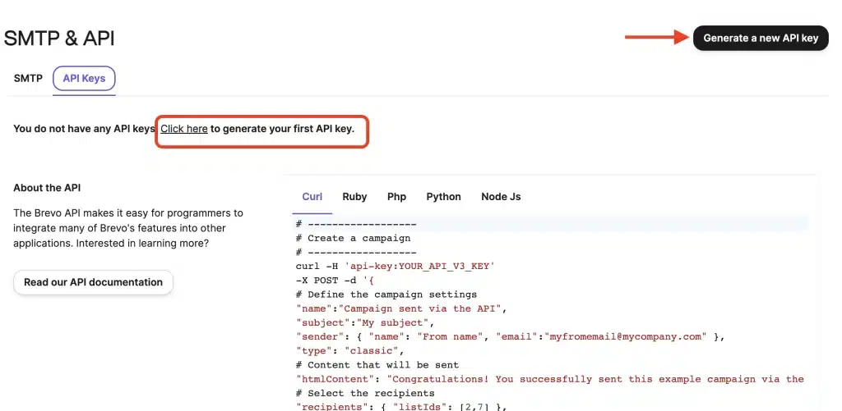Viewport: 842px width, 411px height.
Task: Click the "sender" code line
Action: (510, 336)
